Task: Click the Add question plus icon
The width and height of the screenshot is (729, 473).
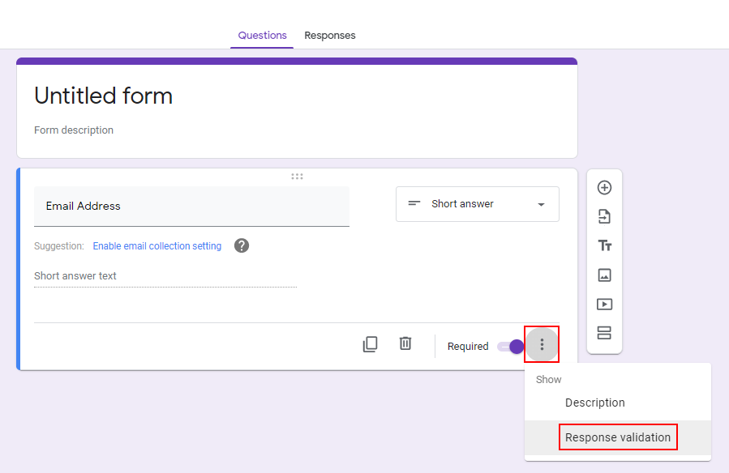Action: [604, 188]
